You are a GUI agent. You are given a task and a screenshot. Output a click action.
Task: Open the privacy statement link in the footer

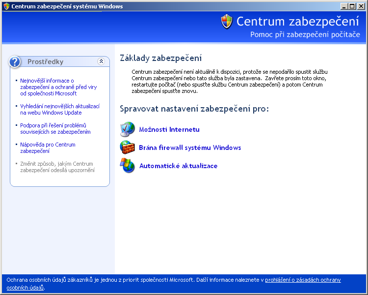[x=303, y=280]
